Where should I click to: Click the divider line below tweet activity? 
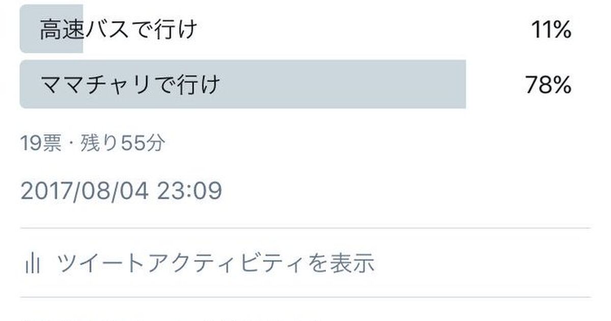click(305, 297)
